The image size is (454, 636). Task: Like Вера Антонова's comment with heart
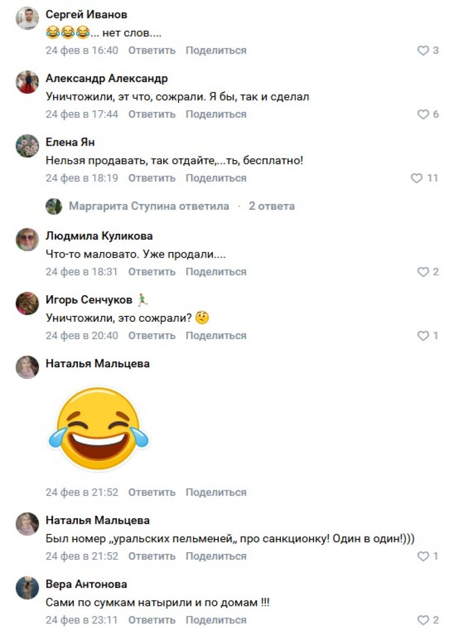[423, 620]
